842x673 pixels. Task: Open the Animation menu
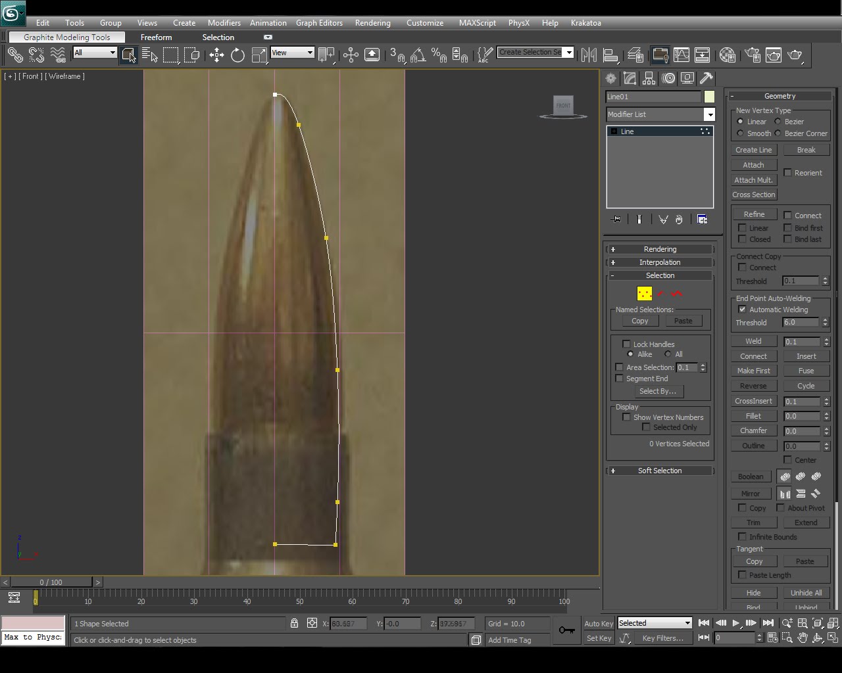[x=268, y=23]
